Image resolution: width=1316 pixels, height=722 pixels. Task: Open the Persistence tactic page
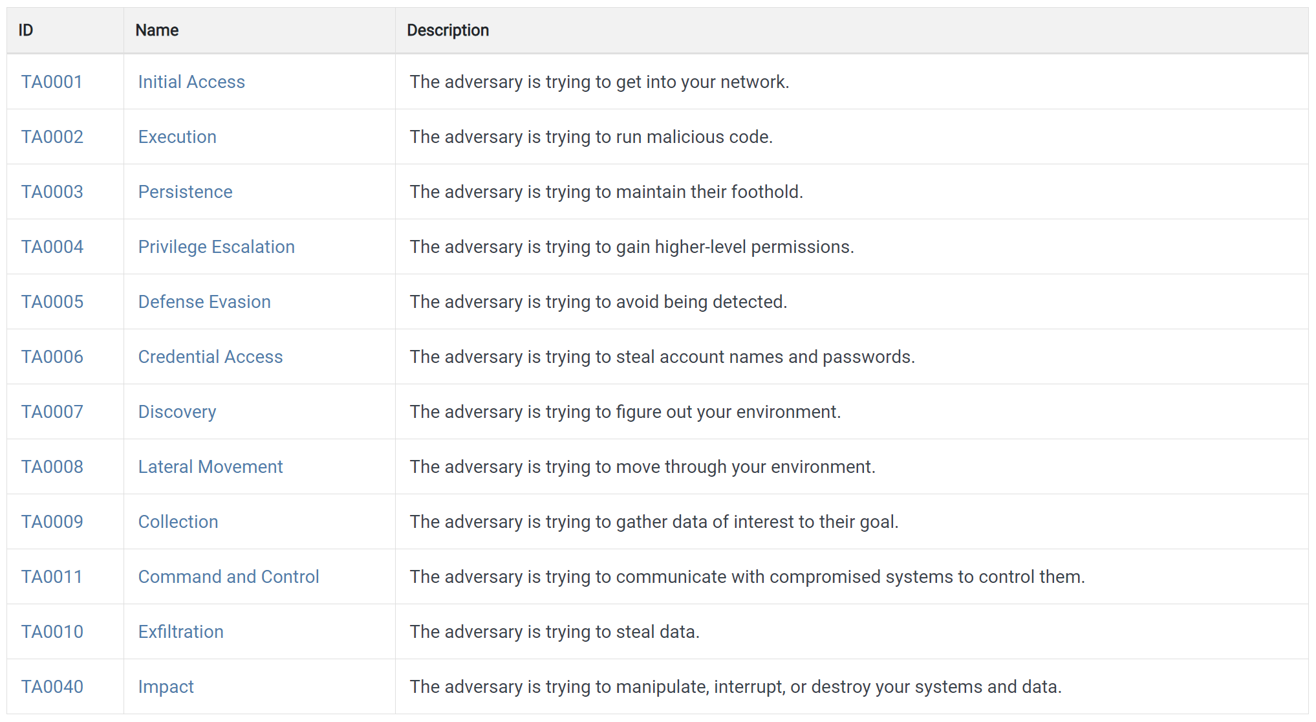[x=185, y=192]
